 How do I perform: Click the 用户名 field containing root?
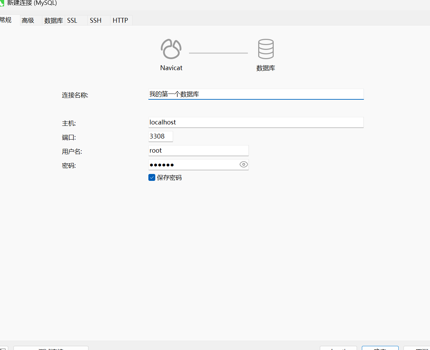click(x=198, y=151)
